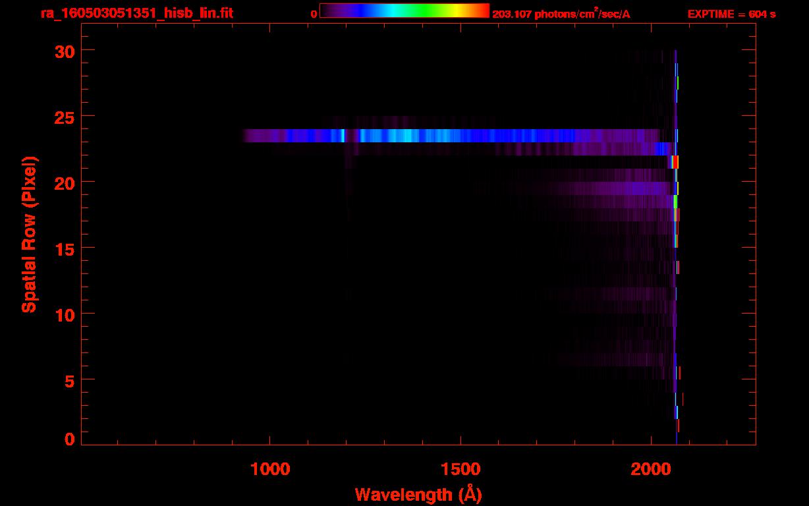Click the x-axis tick label 1000
The image size is (809, 506).
tap(270, 469)
